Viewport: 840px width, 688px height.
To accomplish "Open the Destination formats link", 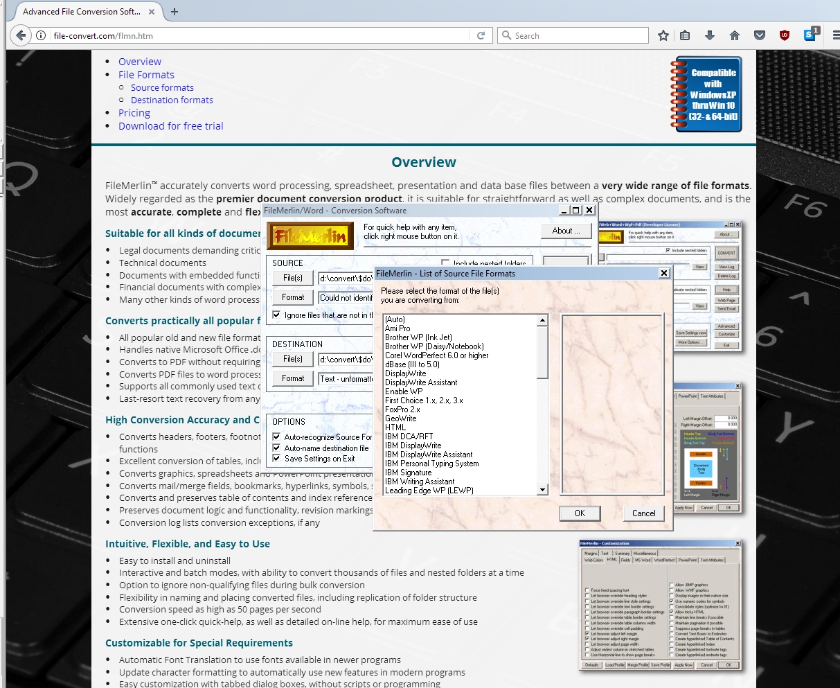I will [x=172, y=100].
